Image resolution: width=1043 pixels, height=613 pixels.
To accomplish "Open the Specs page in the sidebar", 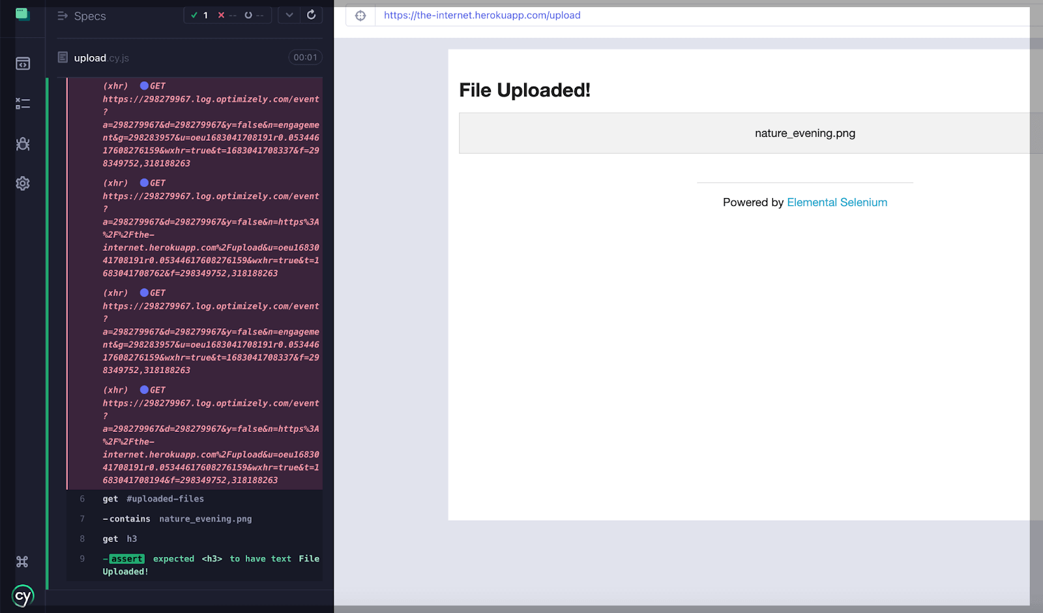I will coord(23,64).
